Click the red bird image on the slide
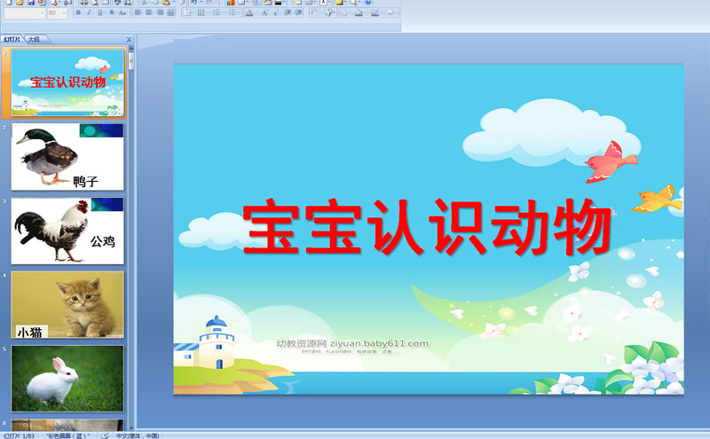 pos(611,161)
